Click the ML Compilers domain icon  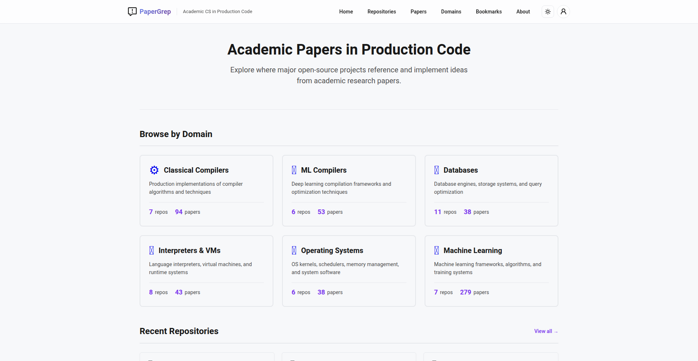tap(294, 170)
